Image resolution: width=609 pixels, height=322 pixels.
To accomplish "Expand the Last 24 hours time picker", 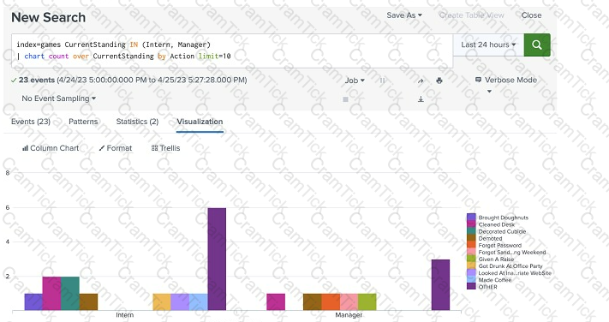I will (x=488, y=45).
